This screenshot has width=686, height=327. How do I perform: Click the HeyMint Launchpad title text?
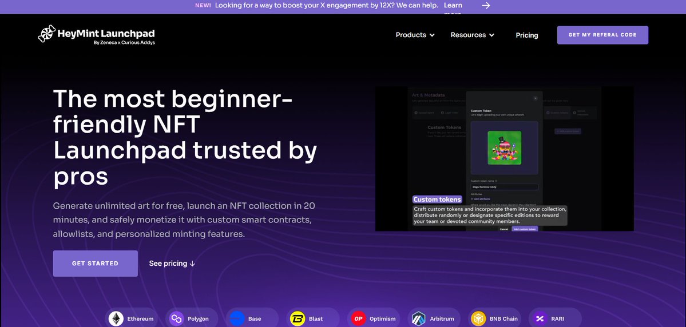coord(106,34)
